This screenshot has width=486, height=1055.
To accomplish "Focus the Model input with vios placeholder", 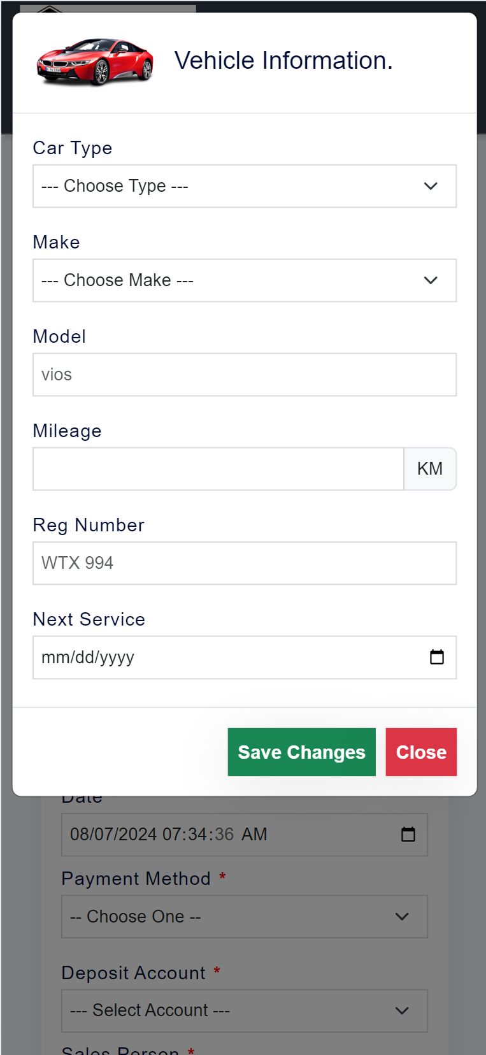I will tap(245, 375).
